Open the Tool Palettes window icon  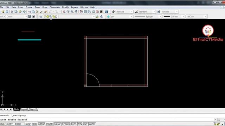pos(89,12)
